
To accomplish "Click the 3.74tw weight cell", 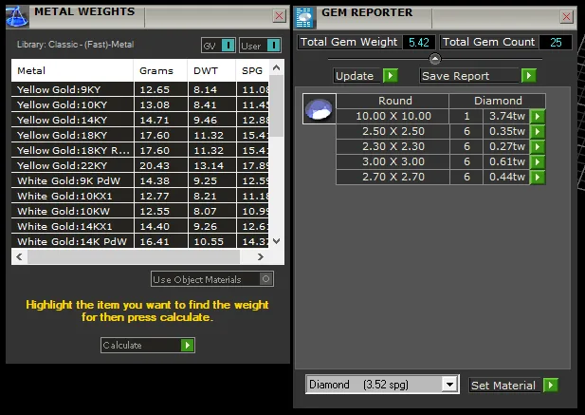I will coord(506,116).
